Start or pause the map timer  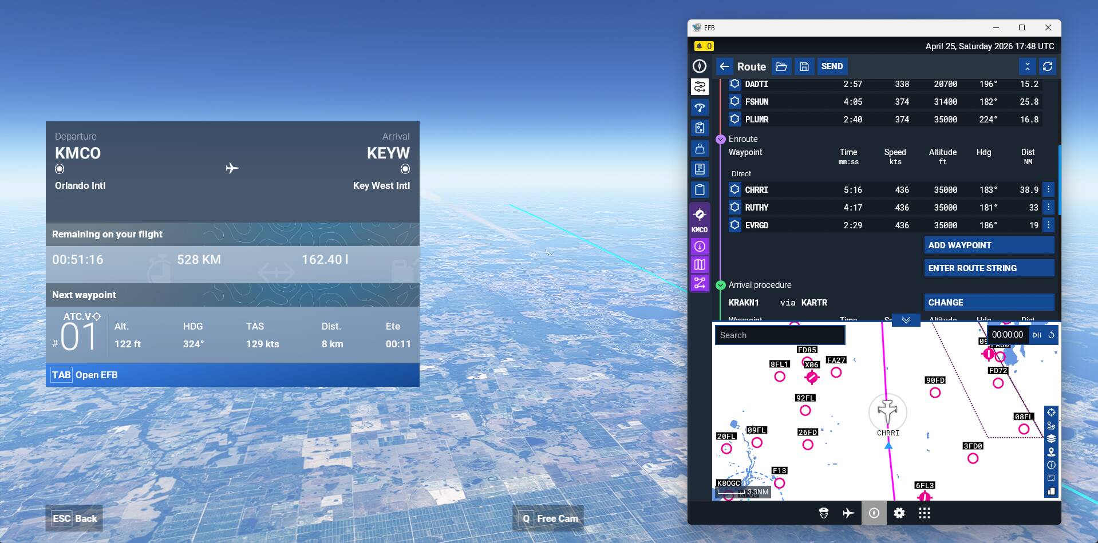(x=1037, y=335)
